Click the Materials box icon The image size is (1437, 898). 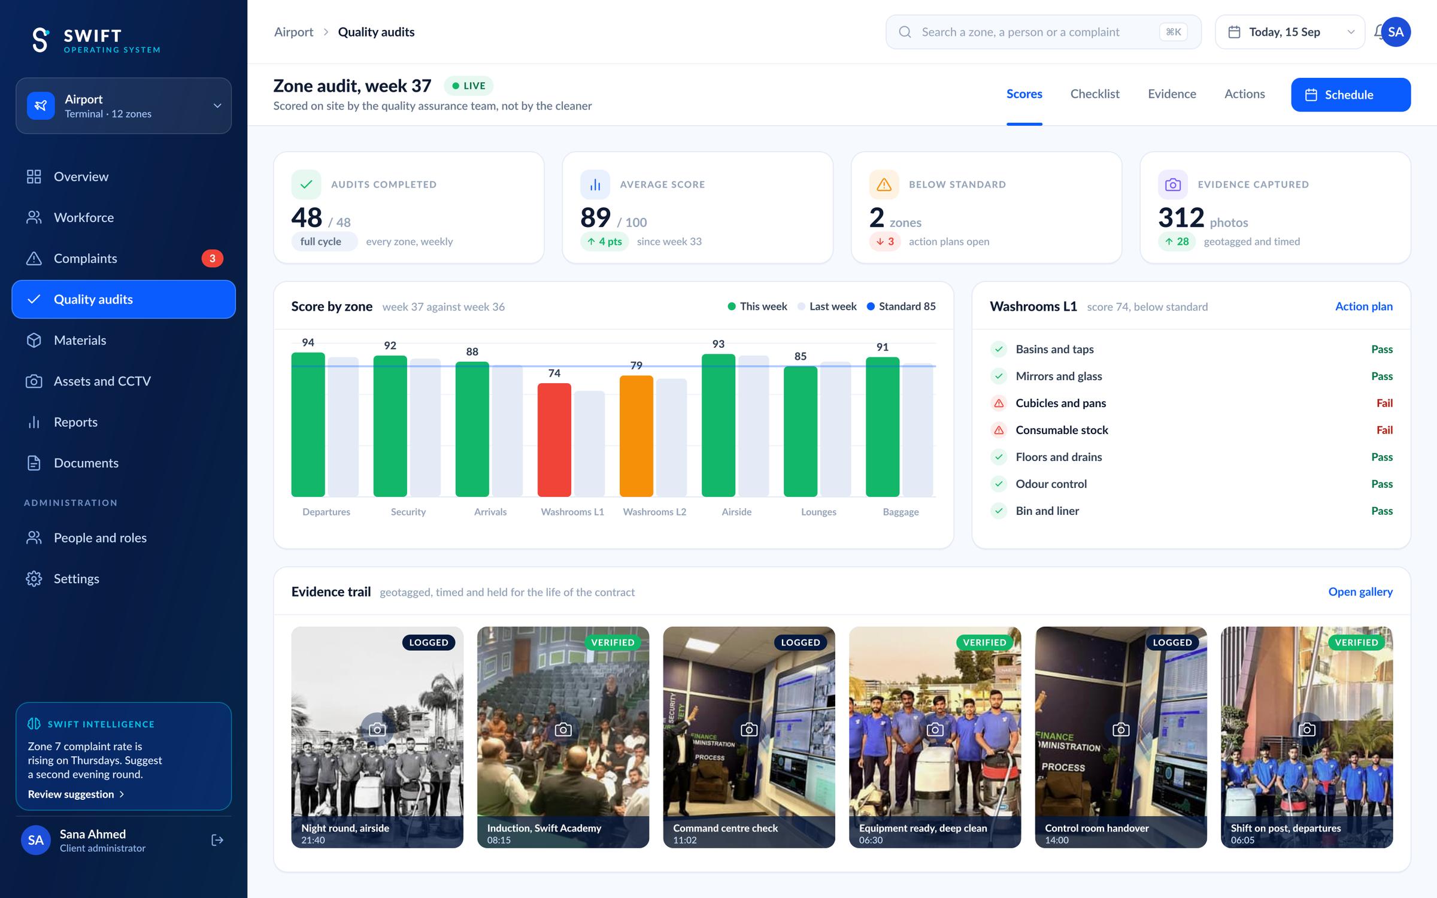click(34, 340)
